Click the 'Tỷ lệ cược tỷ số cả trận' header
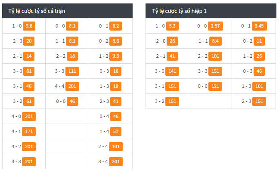This screenshot has width=279, height=174. (37, 11)
